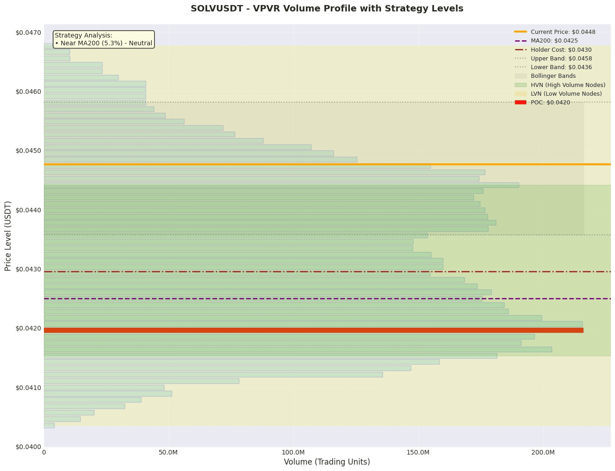Image resolution: width=615 pixels, height=471 pixels.
Task: Click the orange current price line
Action: [327, 164]
